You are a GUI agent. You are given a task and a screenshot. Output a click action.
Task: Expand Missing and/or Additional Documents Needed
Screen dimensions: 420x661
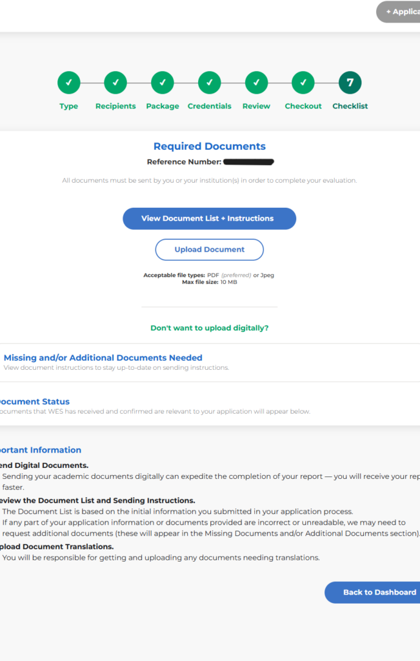coord(103,358)
